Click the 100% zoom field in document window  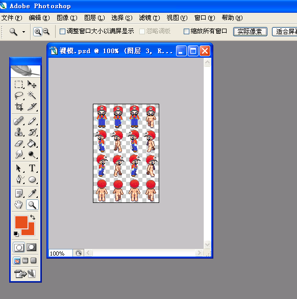pyautogui.click(x=61, y=254)
